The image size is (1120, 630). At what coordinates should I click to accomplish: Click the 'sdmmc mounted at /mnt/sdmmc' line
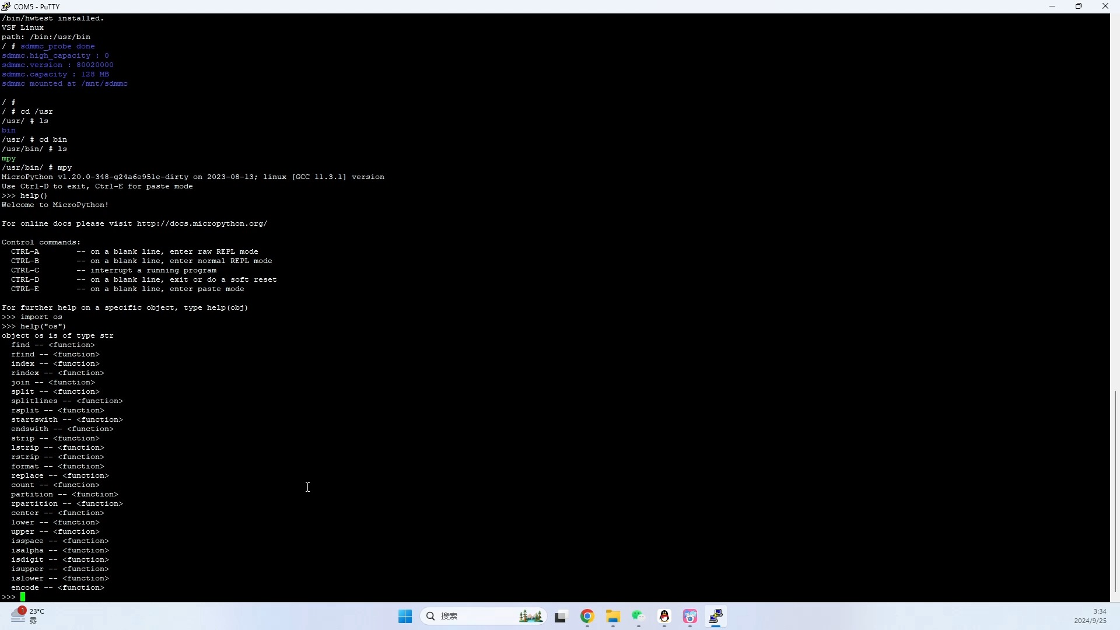tap(65, 84)
